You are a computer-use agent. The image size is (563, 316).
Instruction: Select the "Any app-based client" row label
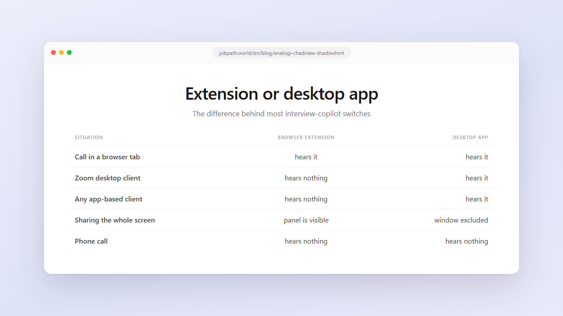[x=109, y=199]
